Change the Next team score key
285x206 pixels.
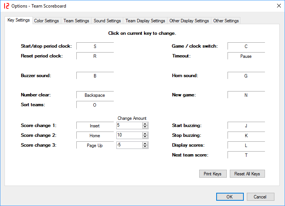coord(246,155)
